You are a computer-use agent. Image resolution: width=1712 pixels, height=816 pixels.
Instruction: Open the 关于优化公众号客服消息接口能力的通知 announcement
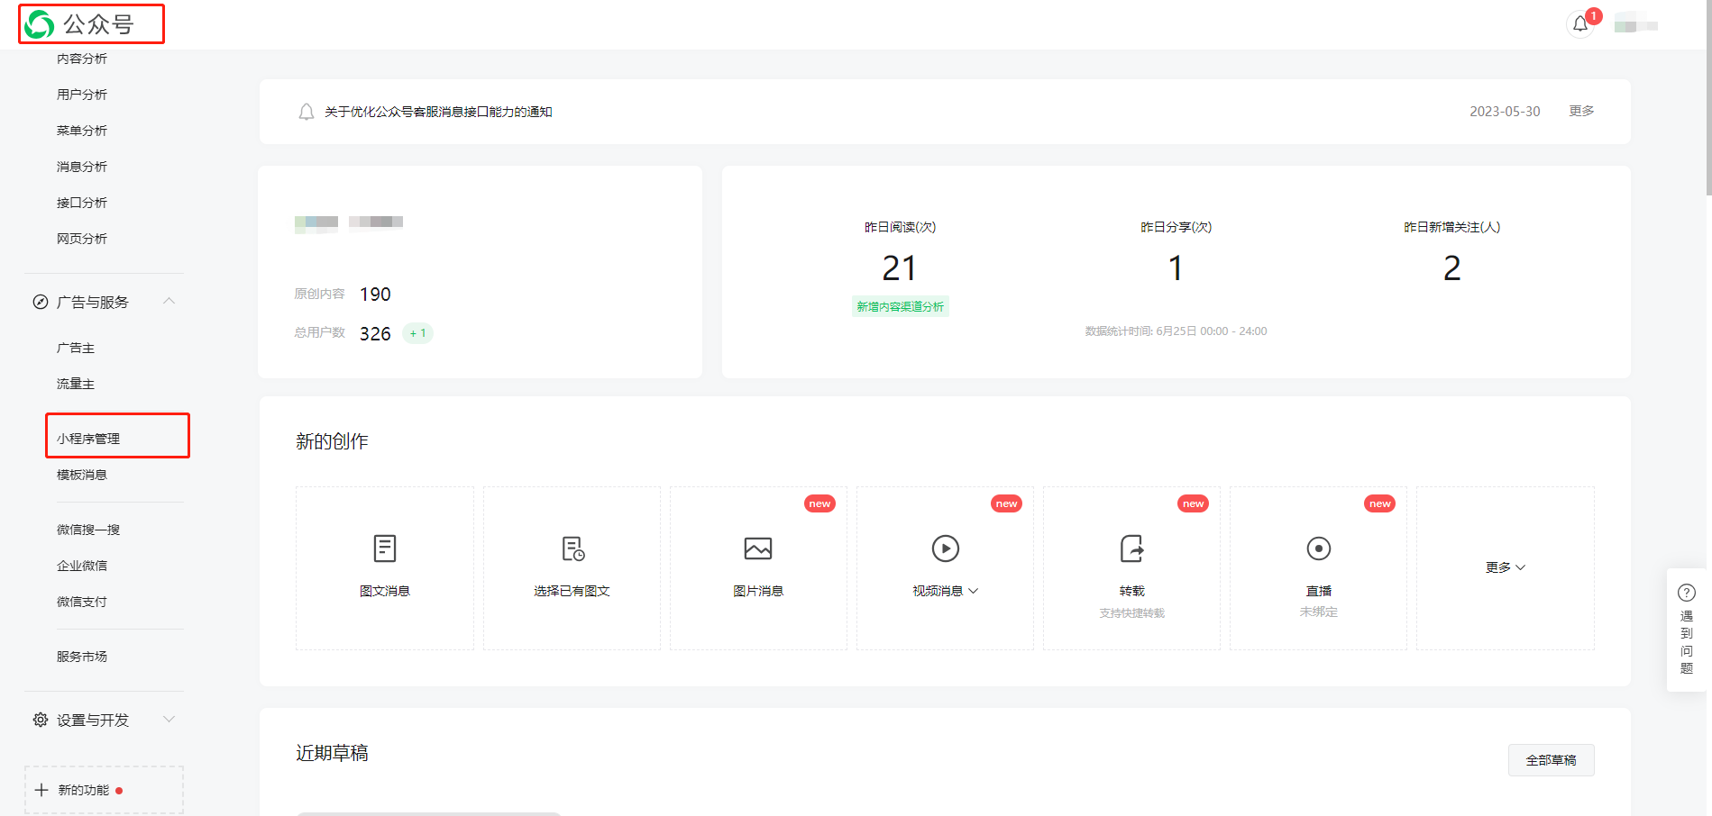[x=438, y=112]
